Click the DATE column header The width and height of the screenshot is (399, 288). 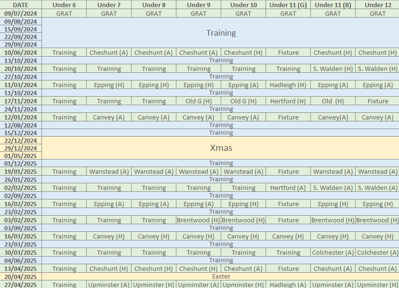point(20,5)
